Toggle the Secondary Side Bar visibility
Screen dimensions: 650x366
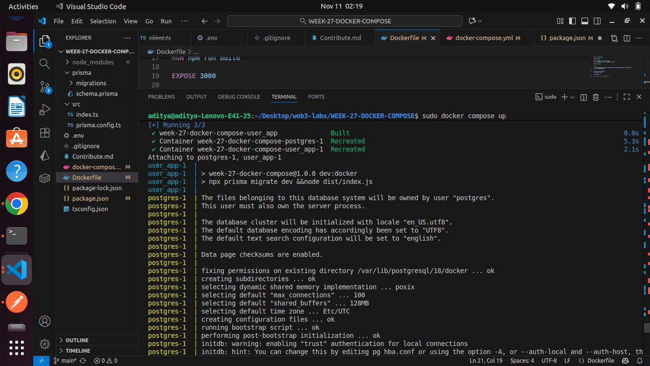coord(596,21)
